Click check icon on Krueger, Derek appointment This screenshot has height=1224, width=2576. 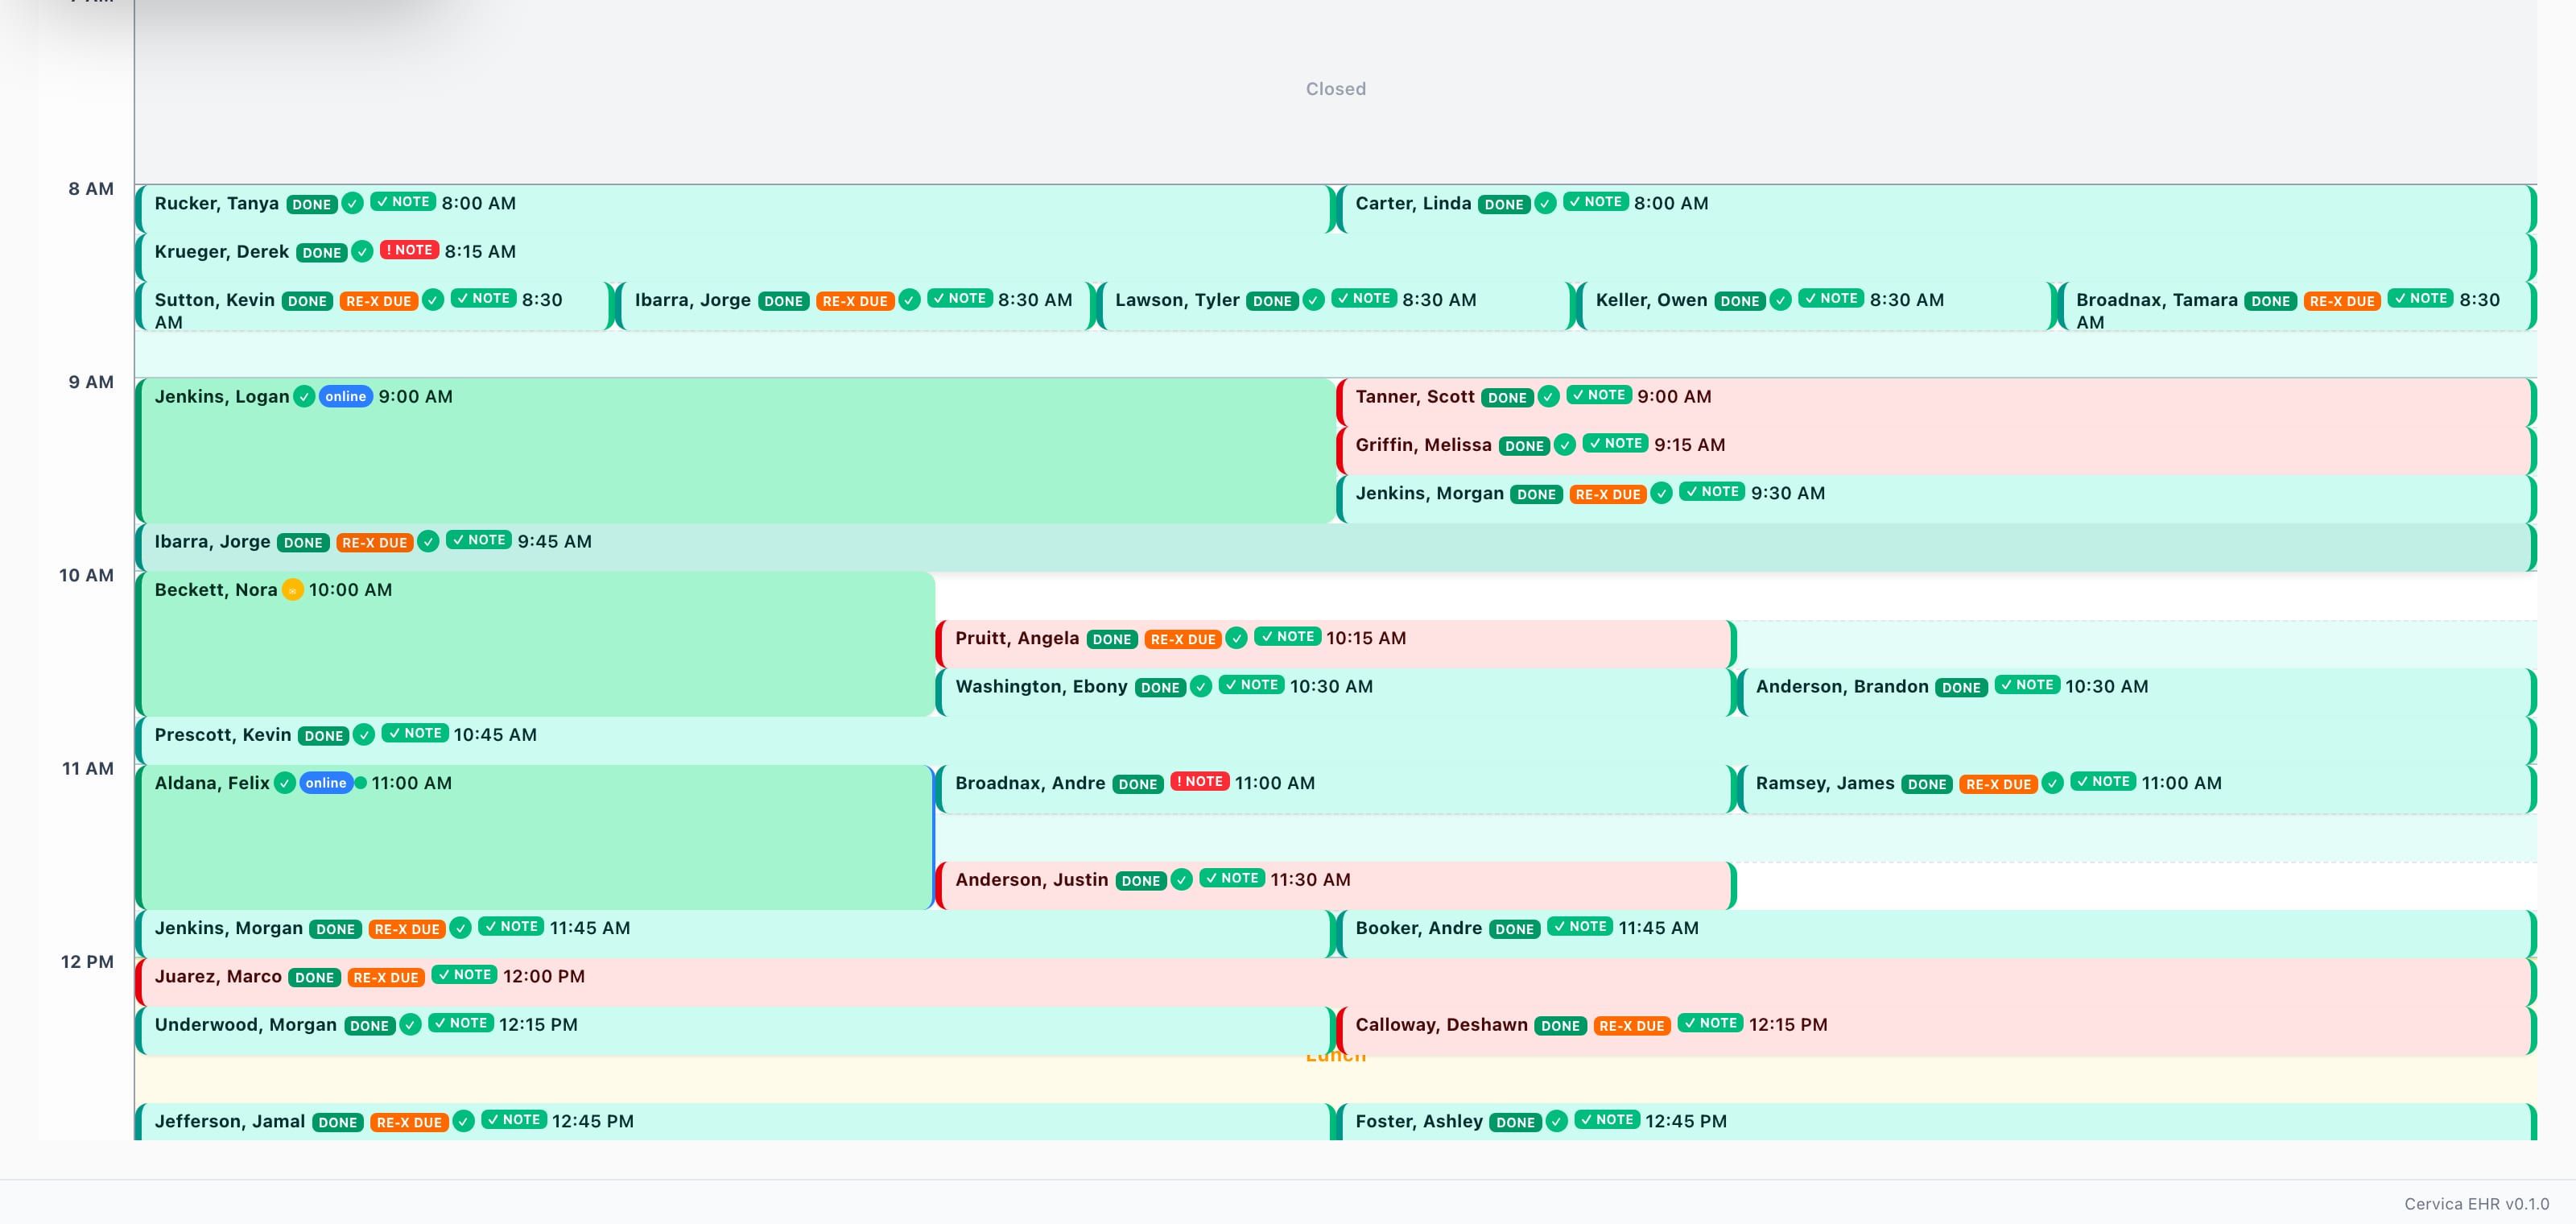click(x=362, y=251)
